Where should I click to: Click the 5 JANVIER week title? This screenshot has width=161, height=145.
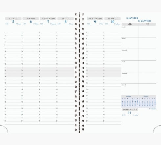pos(132,18)
